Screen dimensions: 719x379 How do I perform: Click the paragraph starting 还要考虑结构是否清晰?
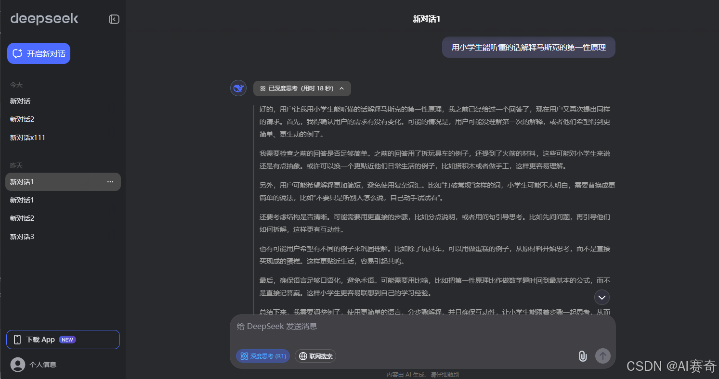[x=435, y=223]
